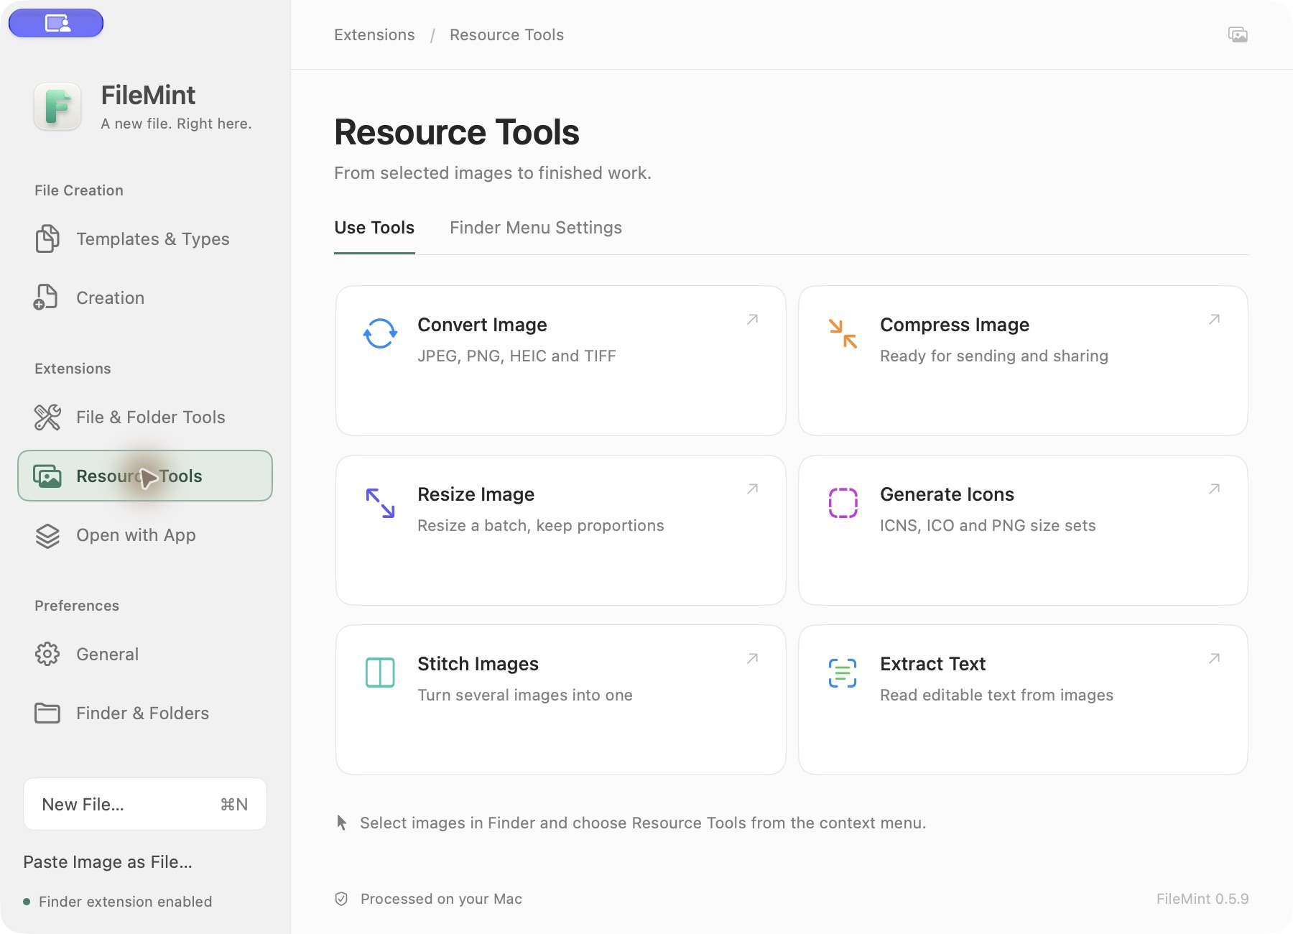1293x934 pixels.
Task: Click the open arrow on Resize Image card
Action: 752,489
